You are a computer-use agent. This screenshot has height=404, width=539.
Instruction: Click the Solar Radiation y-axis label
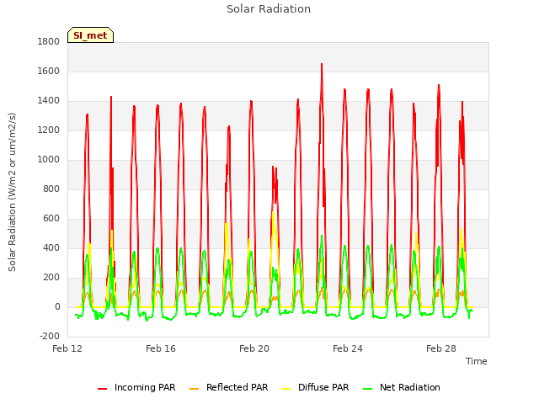(12, 192)
